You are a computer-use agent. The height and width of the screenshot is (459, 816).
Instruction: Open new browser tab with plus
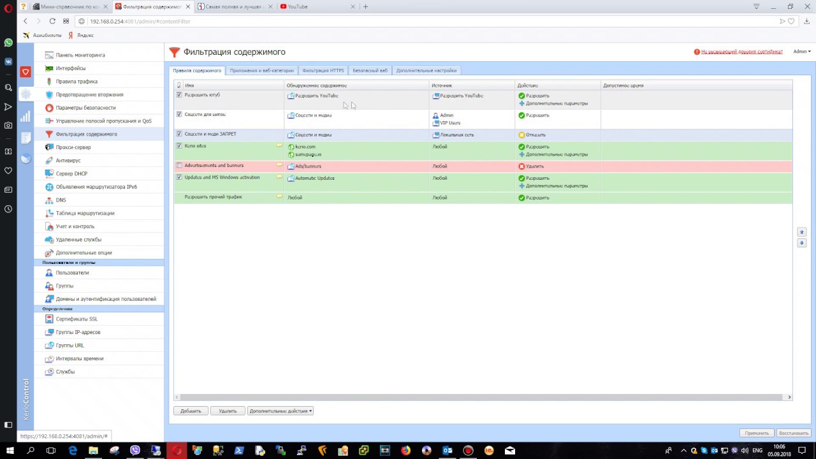pos(365,6)
